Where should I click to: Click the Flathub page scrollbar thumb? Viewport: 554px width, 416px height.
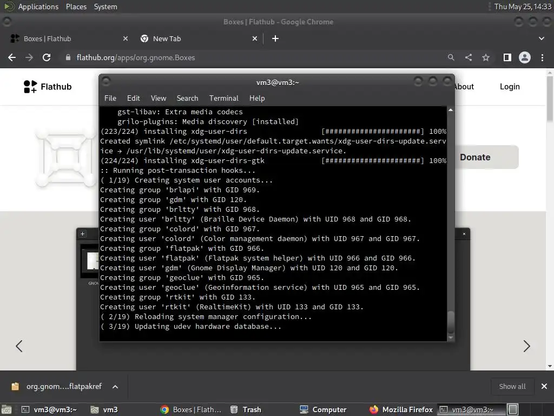[x=550, y=99]
